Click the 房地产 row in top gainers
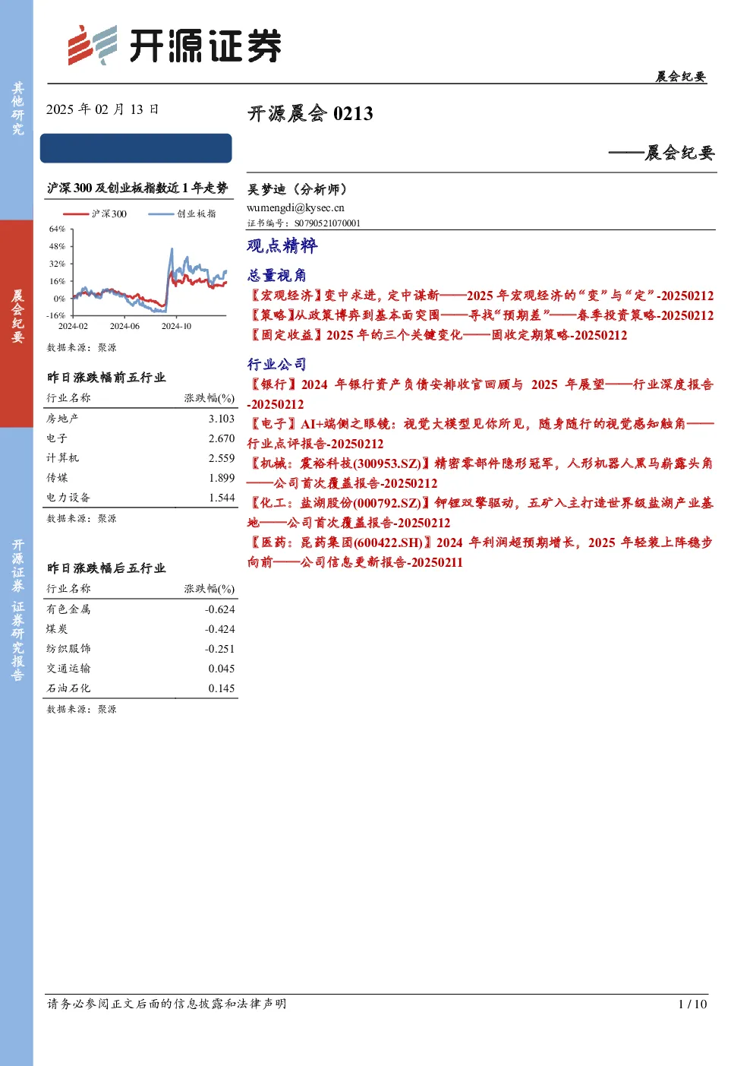 tap(141, 419)
